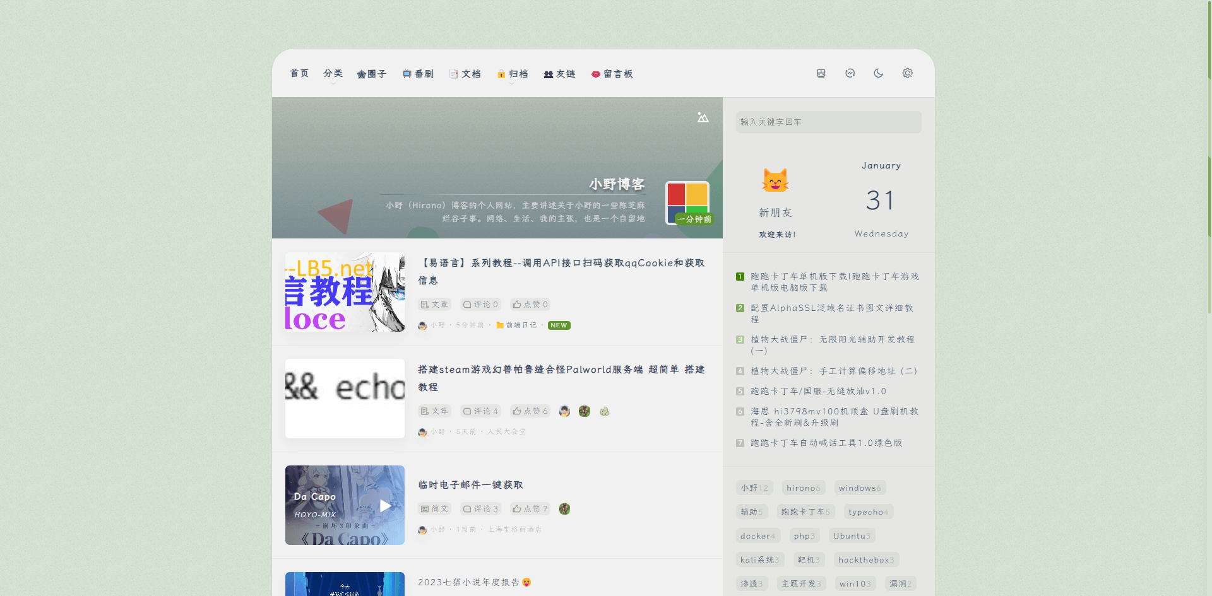Expand the 分类 category dropdown

click(333, 74)
